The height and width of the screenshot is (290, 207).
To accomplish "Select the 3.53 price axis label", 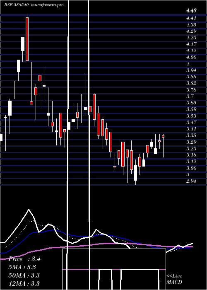I will (191, 116).
